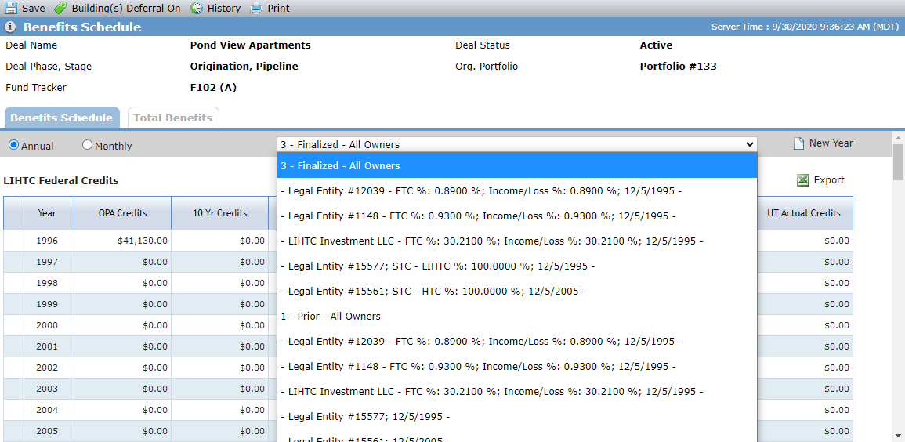Switch to the Benefits Schedule tab
The height and width of the screenshot is (442, 905).
pyautogui.click(x=62, y=118)
